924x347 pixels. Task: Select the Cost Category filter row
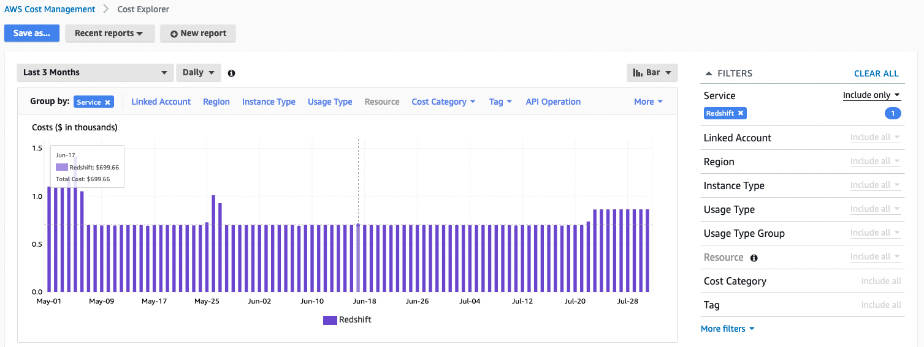pyautogui.click(x=802, y=281)
